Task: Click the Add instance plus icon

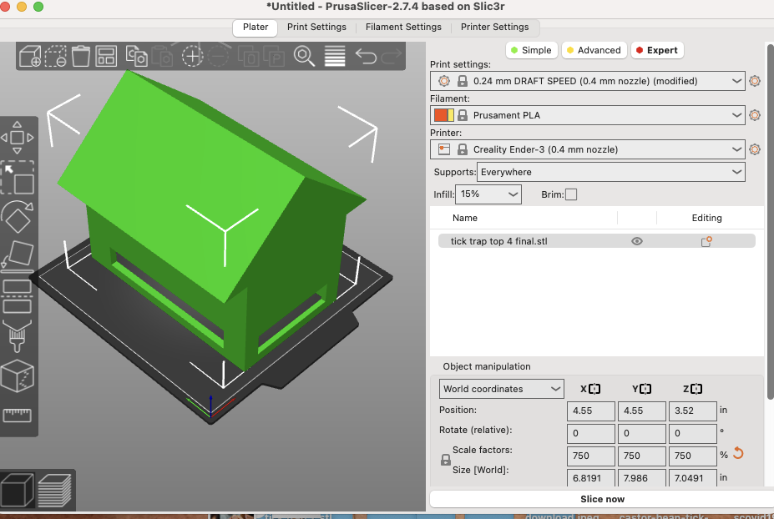Action: (192, 56)
